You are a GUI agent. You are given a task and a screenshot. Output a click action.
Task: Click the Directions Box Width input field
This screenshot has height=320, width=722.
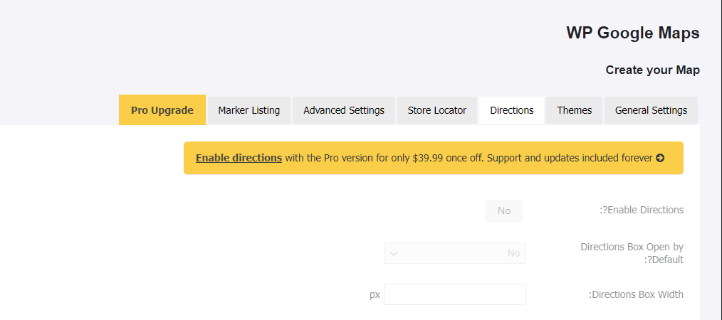(x=455, y=294)
